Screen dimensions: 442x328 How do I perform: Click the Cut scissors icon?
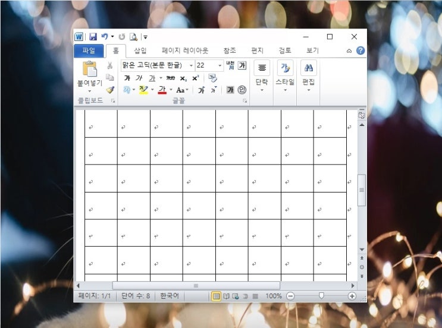(x=109, y=65)
